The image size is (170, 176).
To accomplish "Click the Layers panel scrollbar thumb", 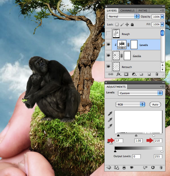I will pos(162,33).
